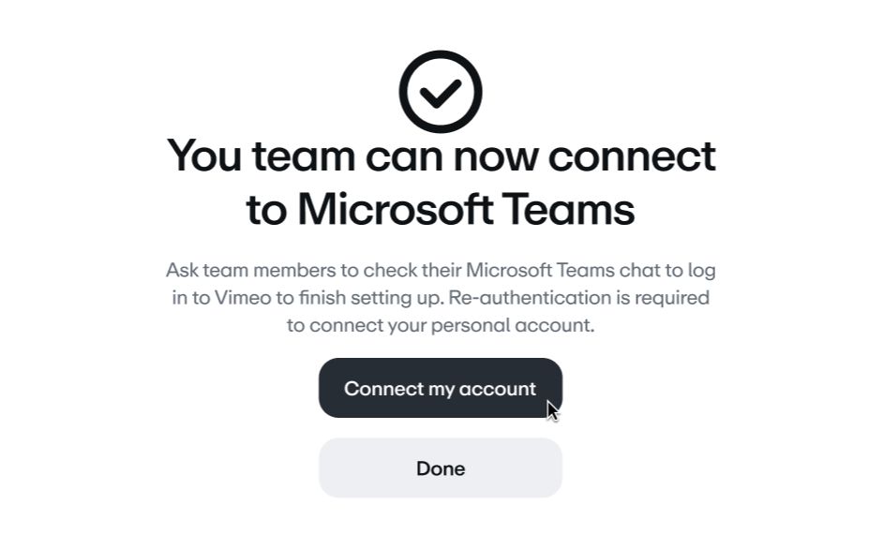This screenshot has width=883, height=549.
Task: Select the Done button
Action: (x=441, y=467)
